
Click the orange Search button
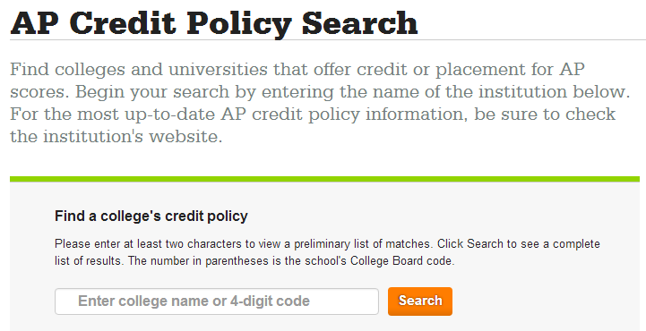420,301
